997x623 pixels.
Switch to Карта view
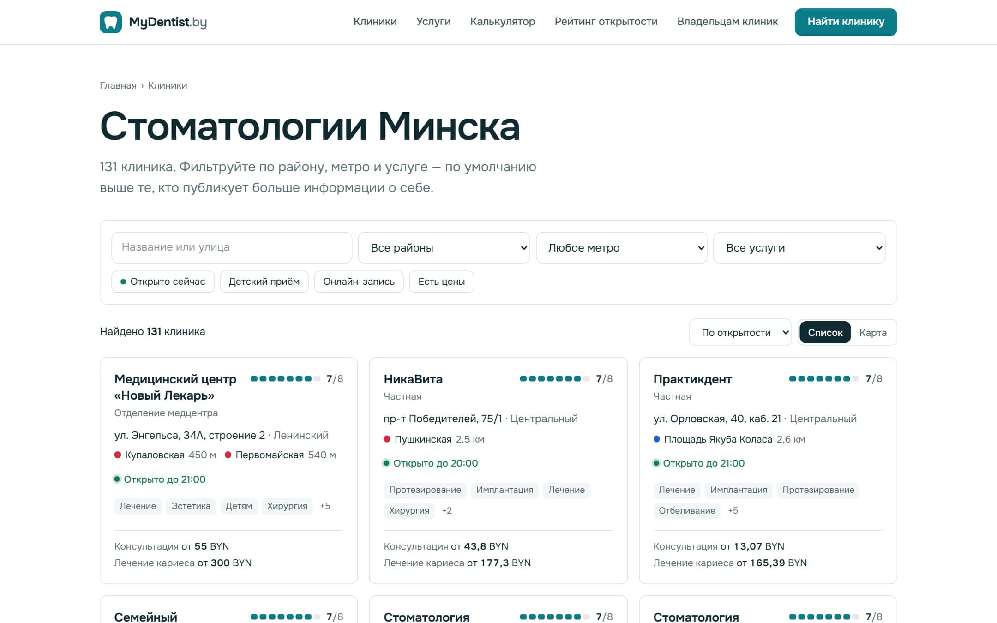point(873,332)
